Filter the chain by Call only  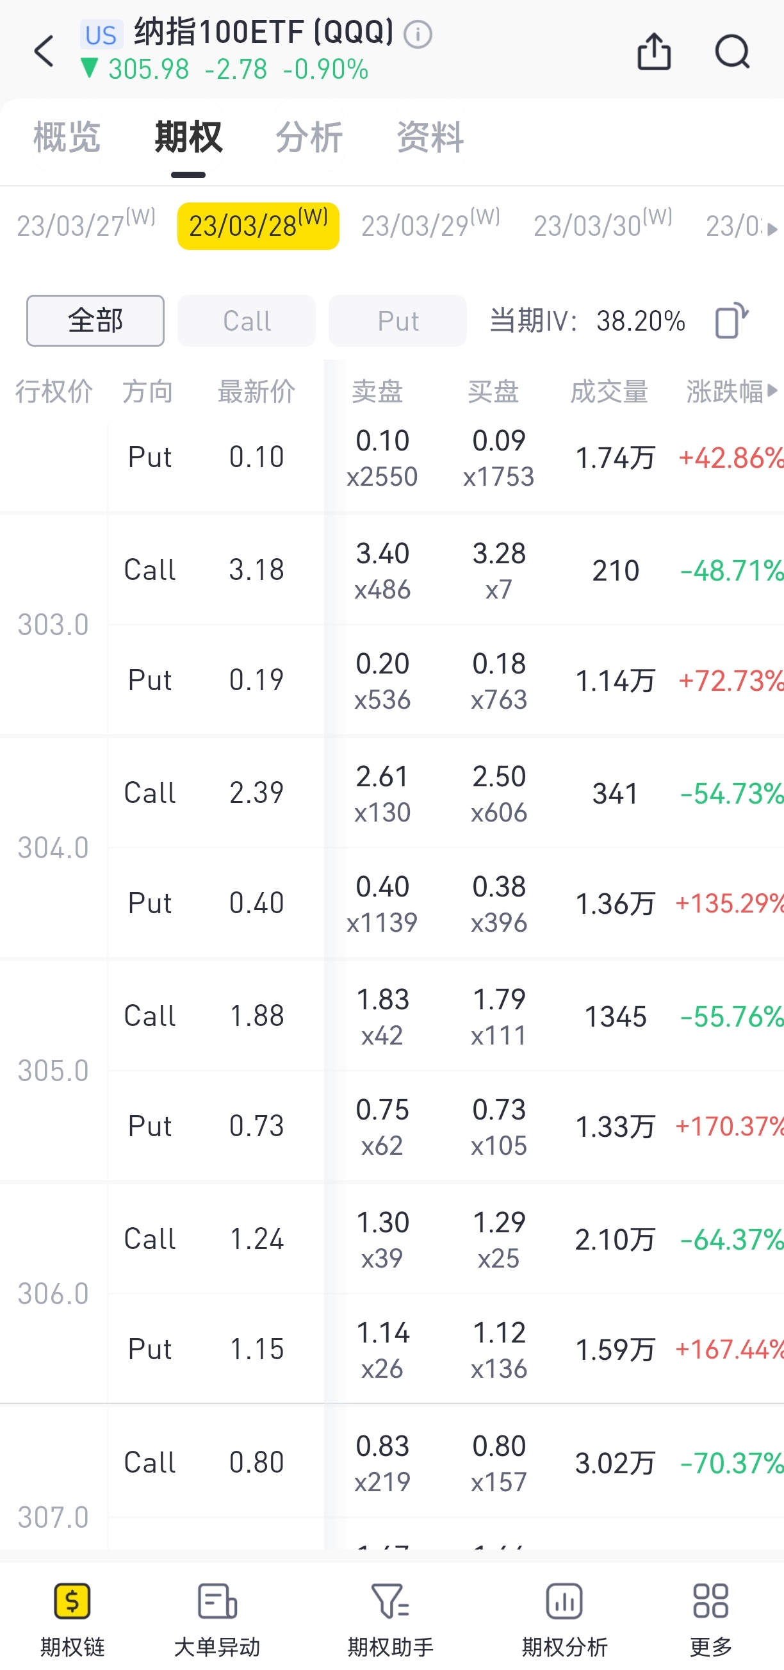tap(246, 321)
